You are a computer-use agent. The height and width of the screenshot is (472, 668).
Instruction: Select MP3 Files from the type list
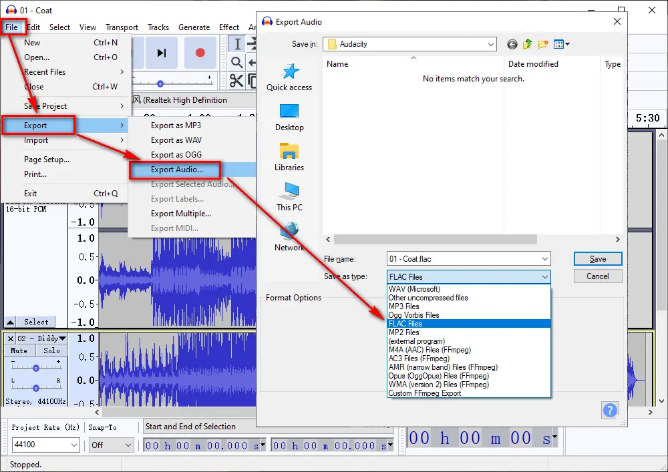(x=404, y=306)
